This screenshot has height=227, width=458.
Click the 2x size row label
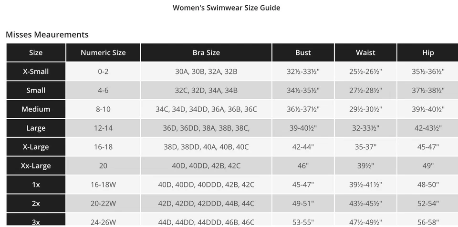(x=36, y=204)
